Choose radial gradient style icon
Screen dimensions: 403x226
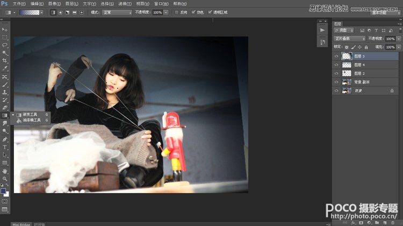point(60,12)
